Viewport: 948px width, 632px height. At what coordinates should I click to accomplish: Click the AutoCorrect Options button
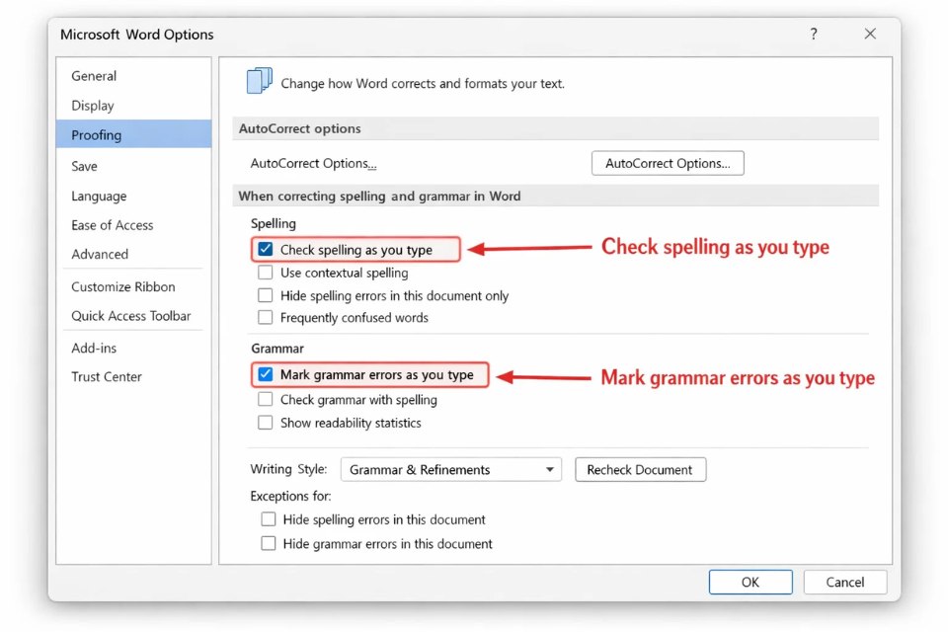pos(668,163)
